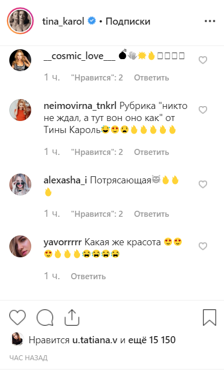Open the three-dots more options menu
This screenshot has width=224, height=375.
(x=210, y=21)
